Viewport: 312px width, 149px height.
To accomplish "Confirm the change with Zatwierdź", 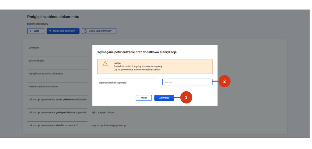I will (x=164, y=98).
